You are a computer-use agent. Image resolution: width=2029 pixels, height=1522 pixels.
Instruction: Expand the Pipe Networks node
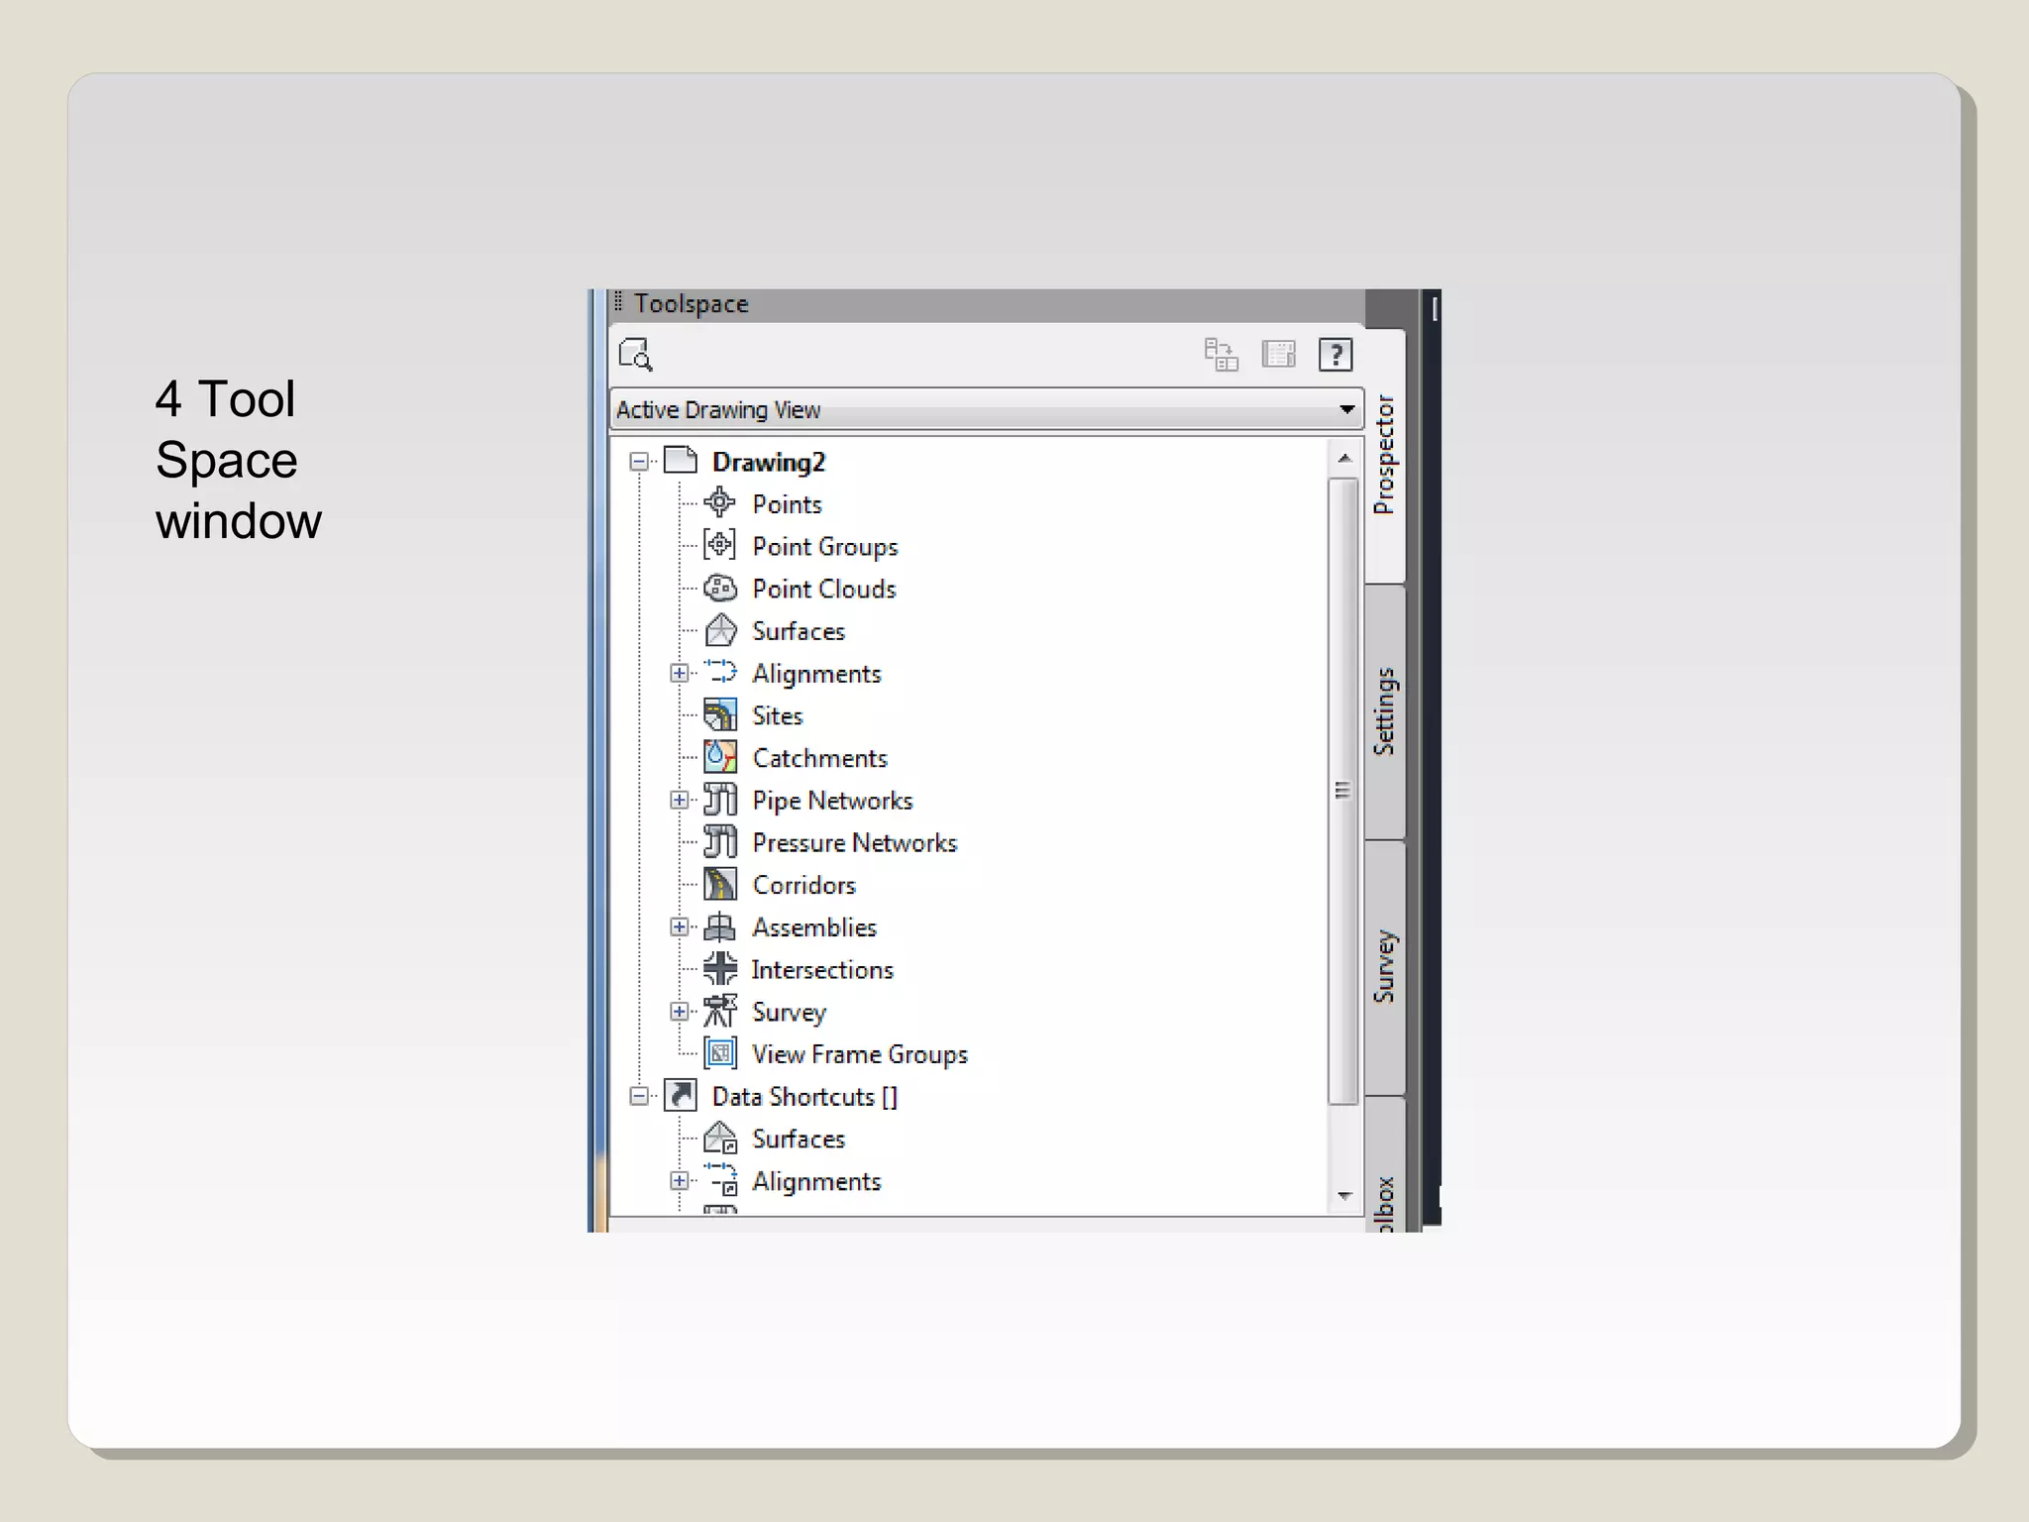679,800
